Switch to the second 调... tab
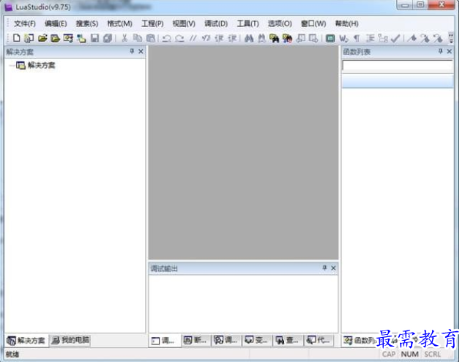Screen dimensions: 465x362 [226, 340]
